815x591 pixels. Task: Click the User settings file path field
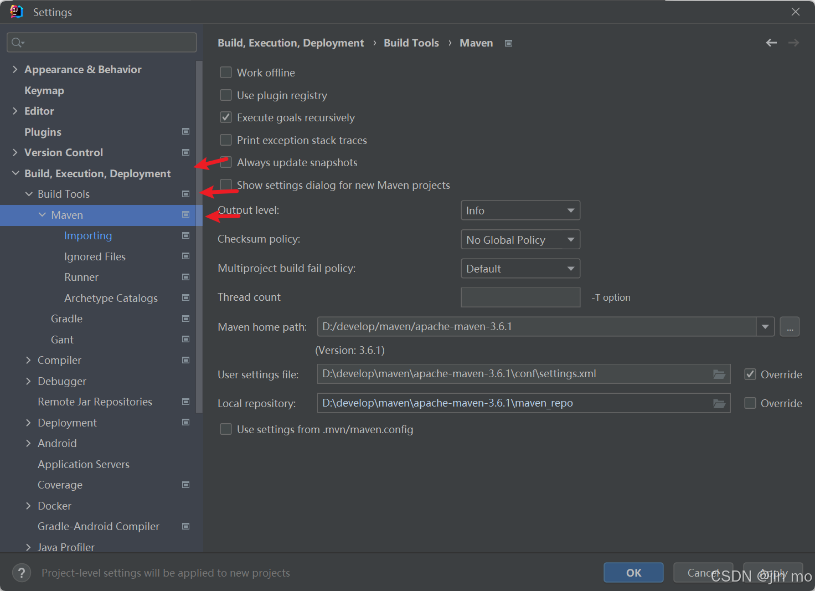(x=523, y=374)
